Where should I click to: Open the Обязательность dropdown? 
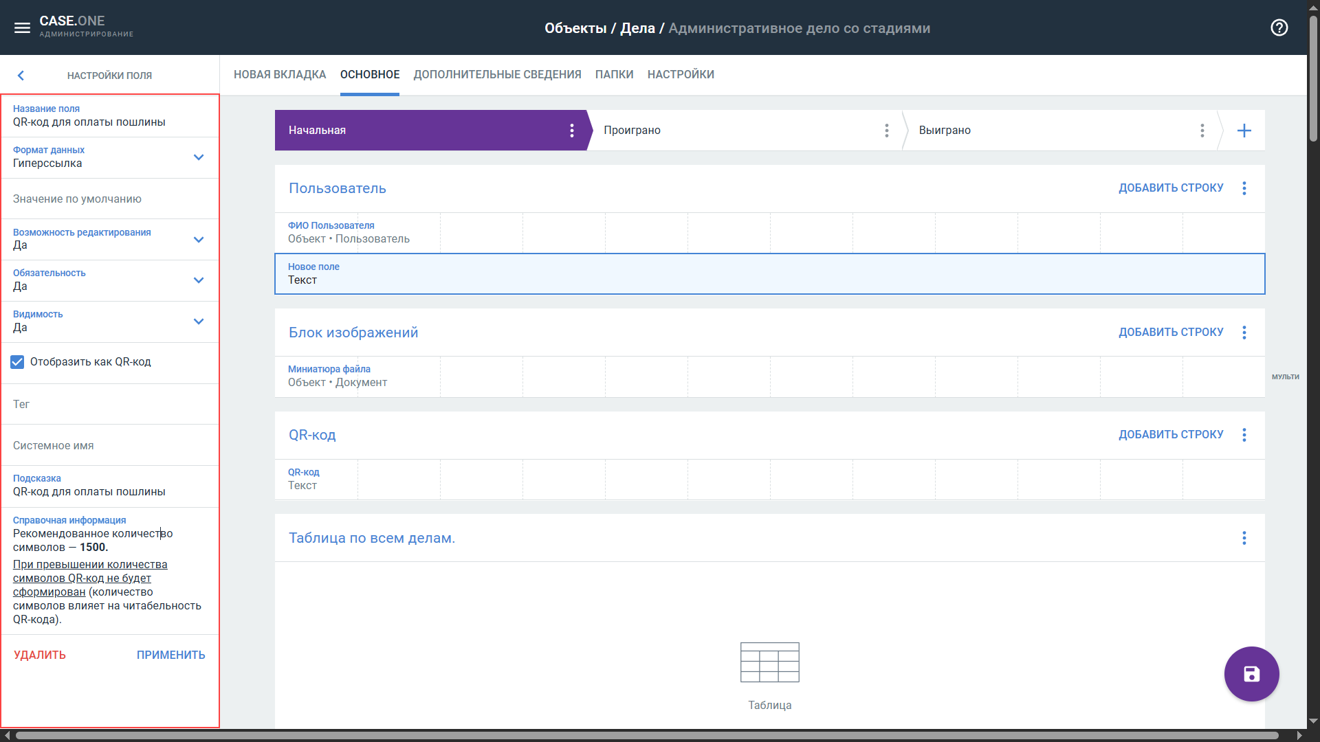[x=198, y=280]
